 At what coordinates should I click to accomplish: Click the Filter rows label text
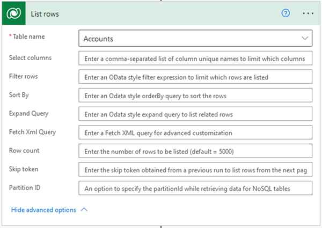click(24, 76)
